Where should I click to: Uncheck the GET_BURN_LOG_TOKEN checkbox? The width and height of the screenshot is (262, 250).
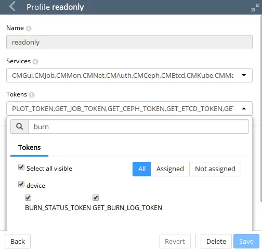point(96,198)
